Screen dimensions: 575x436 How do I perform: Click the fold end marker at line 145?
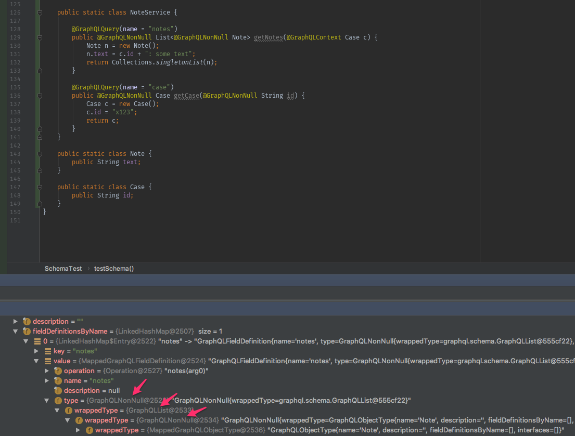40,170
